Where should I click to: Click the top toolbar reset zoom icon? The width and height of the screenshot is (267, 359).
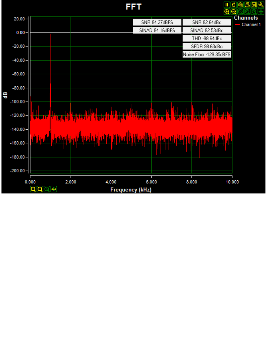[x=240, y=12]
